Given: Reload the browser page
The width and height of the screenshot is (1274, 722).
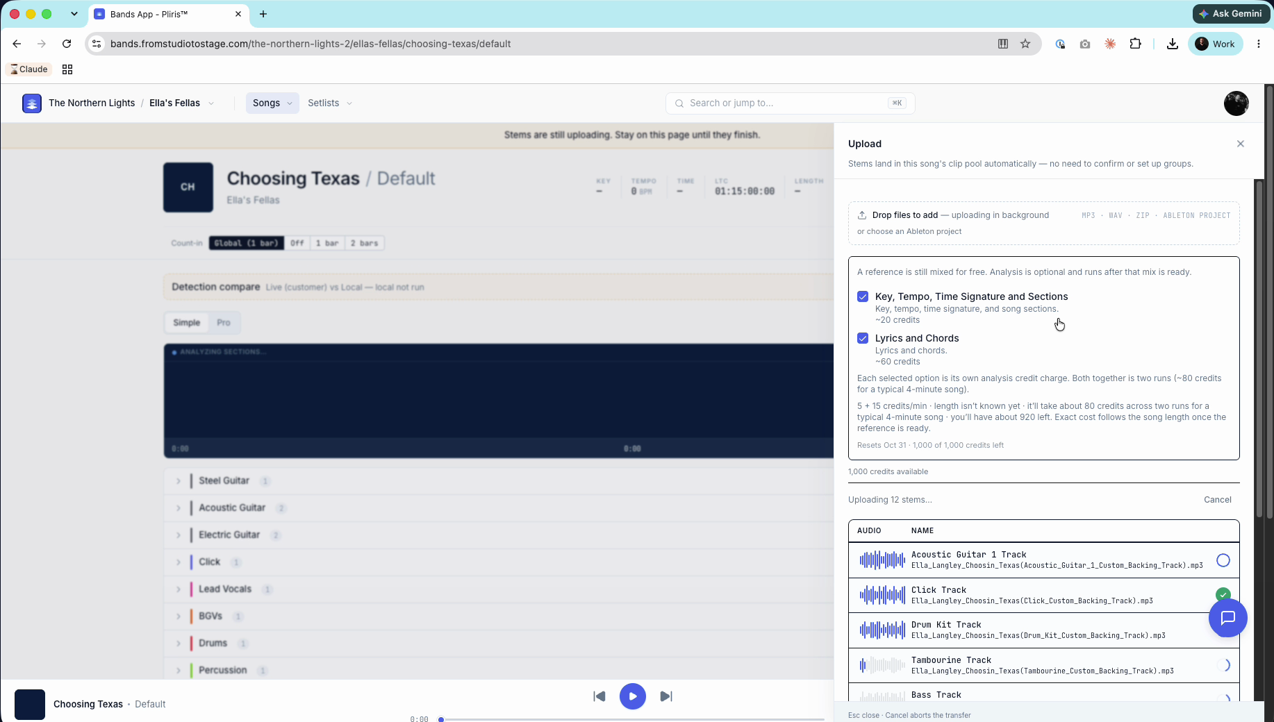Looking at the screenshot, I should click(67, 44).
